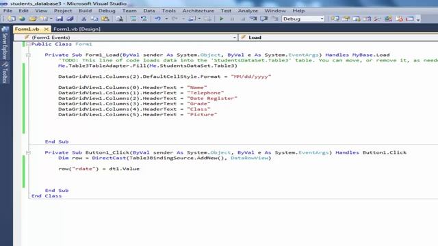Open the Server Explorer side panel
This screenshot has width=438, height=246.
tap(5, 43)
